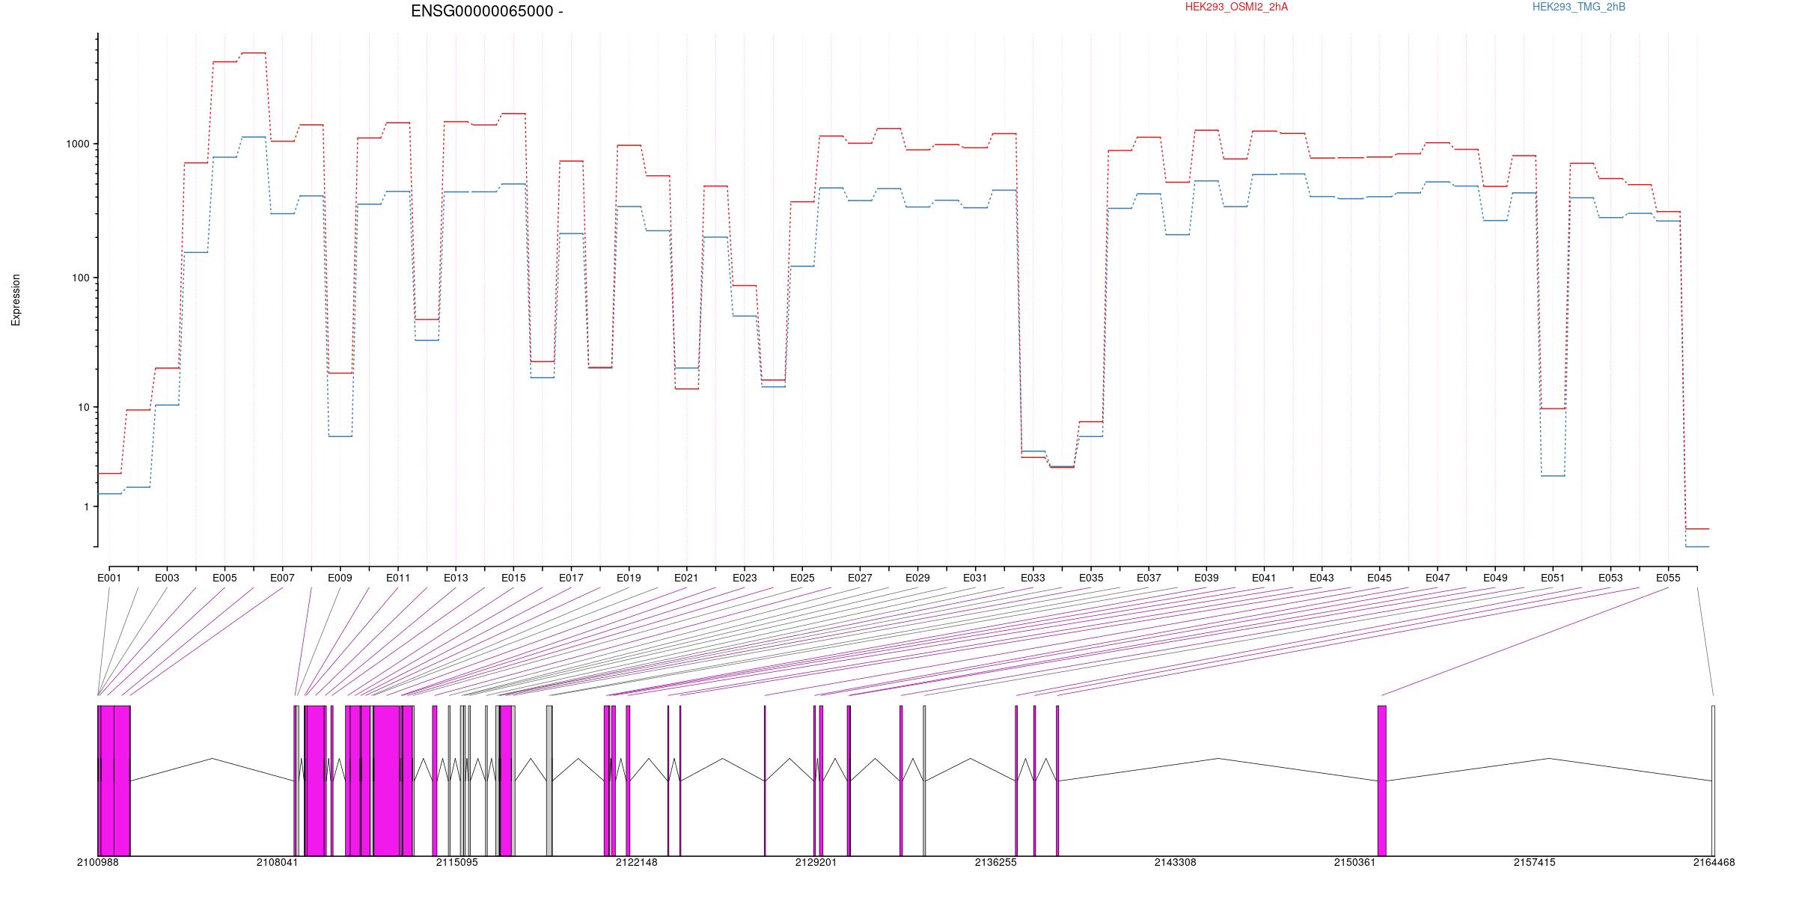Click genomic coordinate 2143308
1796x898 pixels.
coord(1176,862)
